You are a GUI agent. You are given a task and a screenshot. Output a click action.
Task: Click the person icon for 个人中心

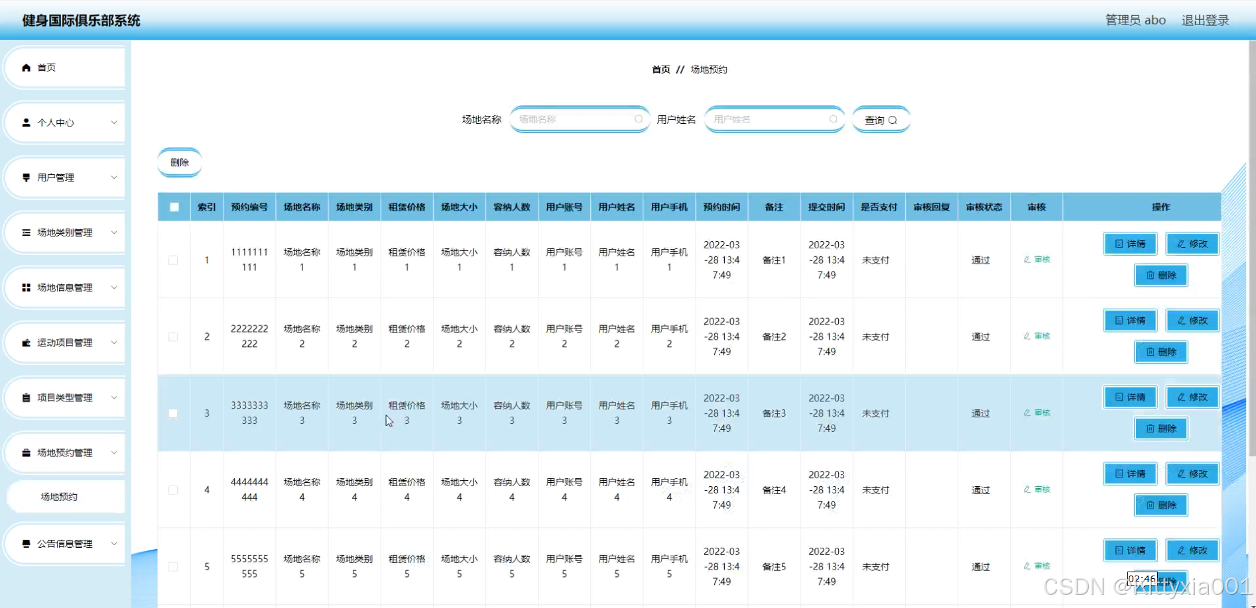pos(27,123)
